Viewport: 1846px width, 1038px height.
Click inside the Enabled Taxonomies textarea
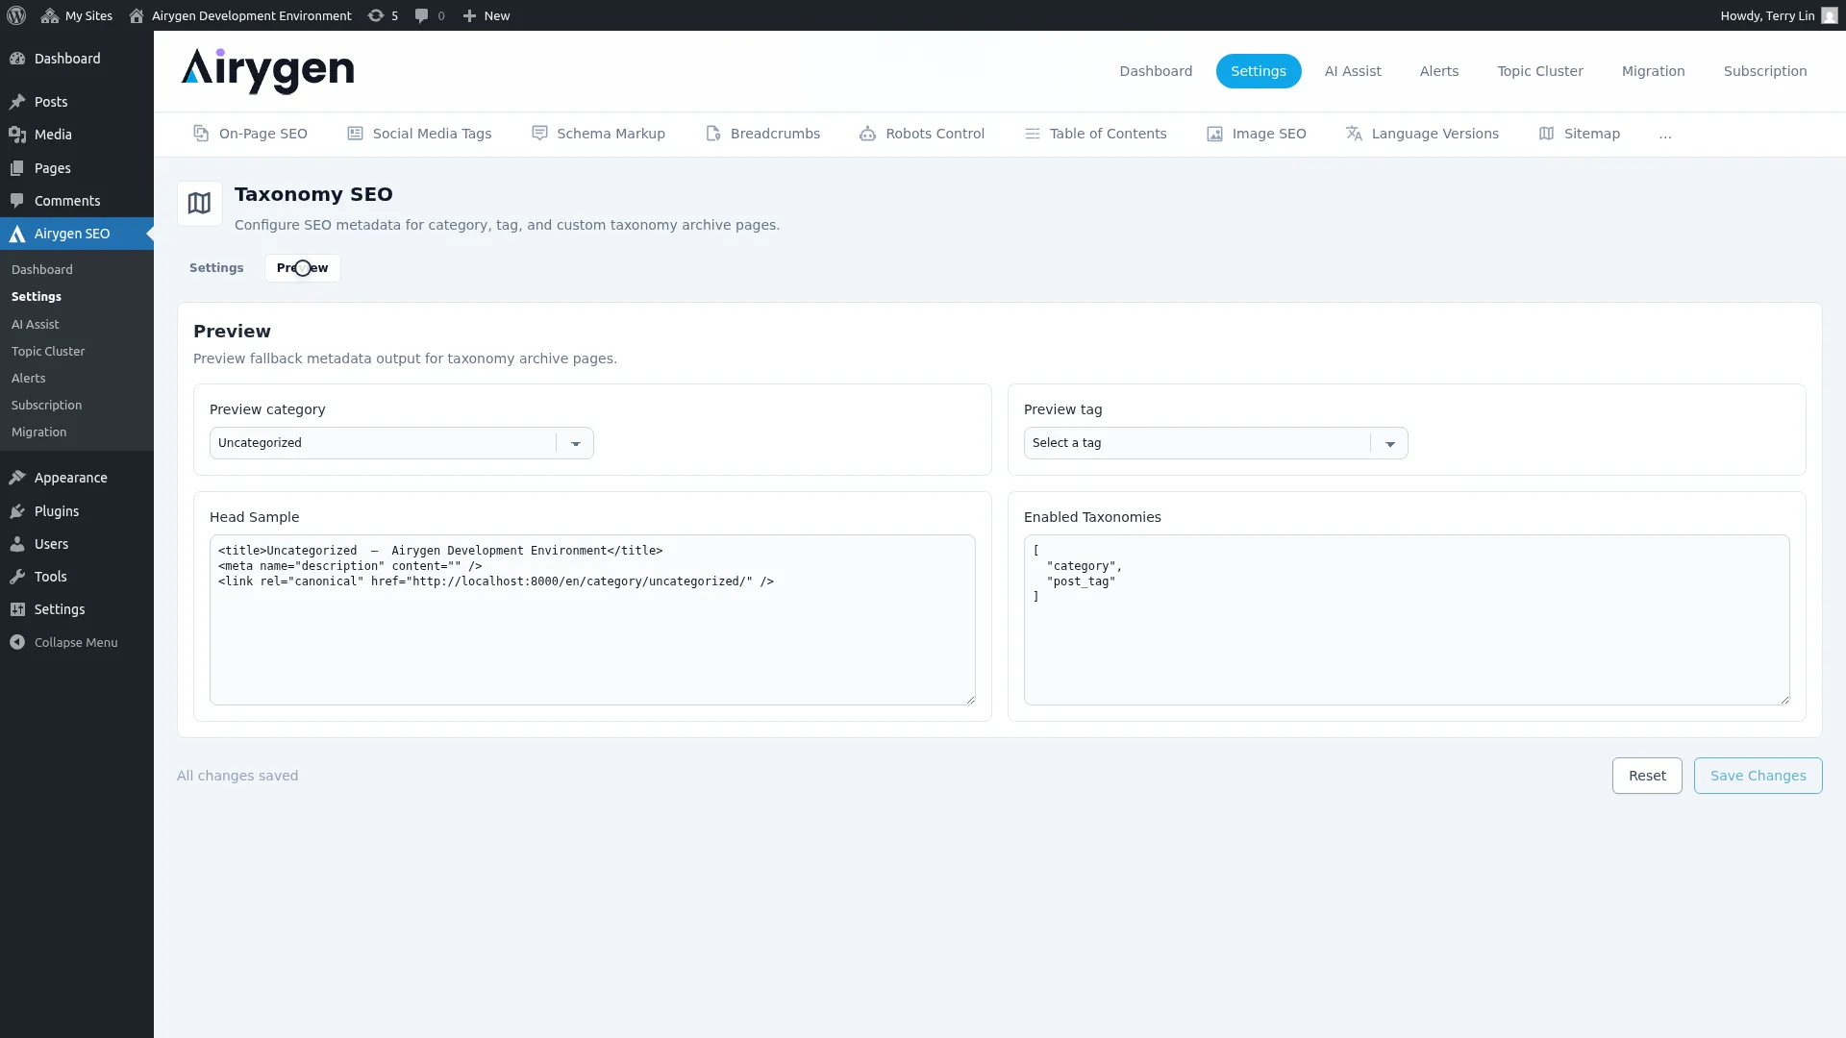click(x=1407, y=620)
